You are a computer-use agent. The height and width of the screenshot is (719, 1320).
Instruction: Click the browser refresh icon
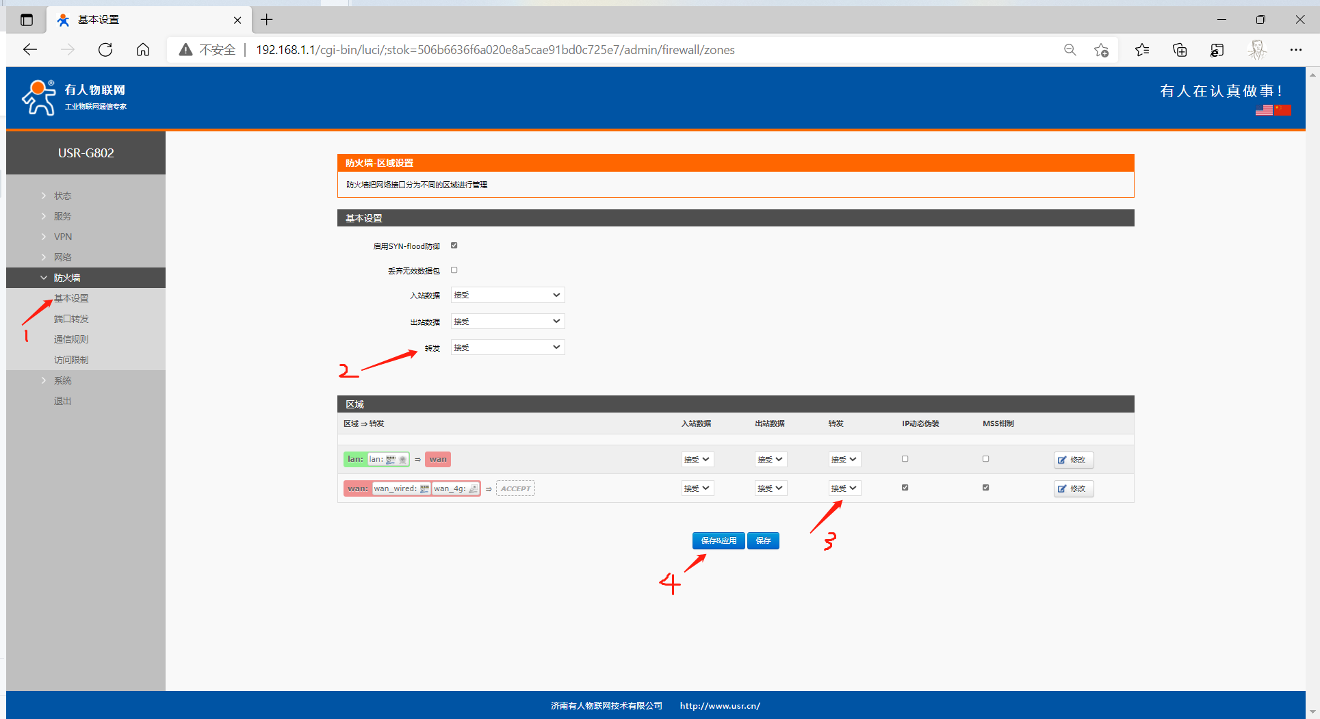click(105, 50)
